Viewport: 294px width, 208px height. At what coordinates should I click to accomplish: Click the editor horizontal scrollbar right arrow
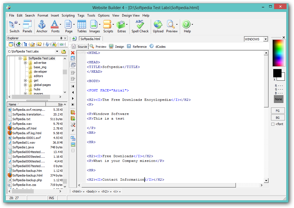tap(262, 185)
